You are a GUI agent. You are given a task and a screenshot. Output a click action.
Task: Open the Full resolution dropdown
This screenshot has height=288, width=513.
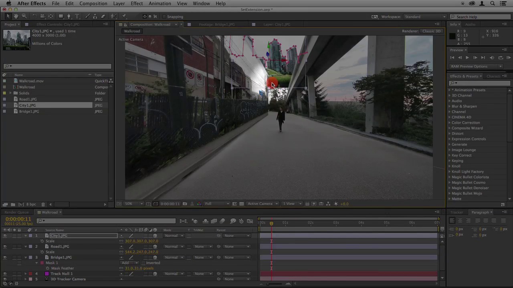coord(217,204)
